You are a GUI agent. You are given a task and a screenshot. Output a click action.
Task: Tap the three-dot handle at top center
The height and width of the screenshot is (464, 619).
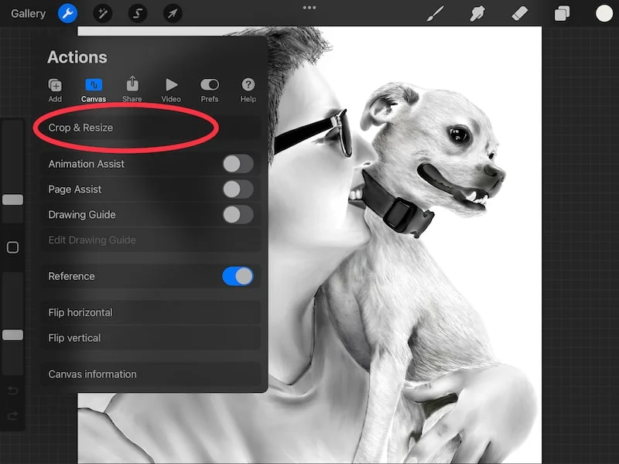(309, 8)
